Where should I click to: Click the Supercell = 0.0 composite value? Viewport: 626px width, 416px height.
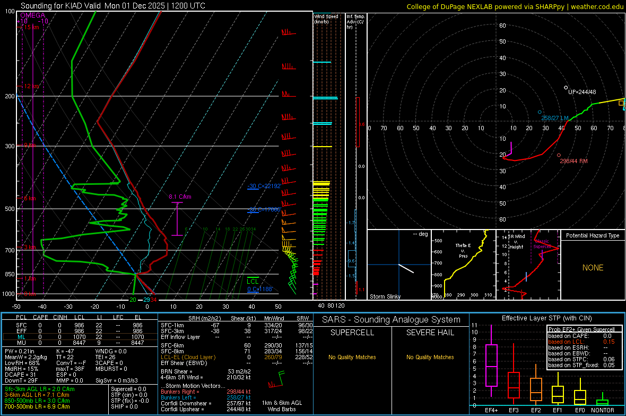point(128,389)
